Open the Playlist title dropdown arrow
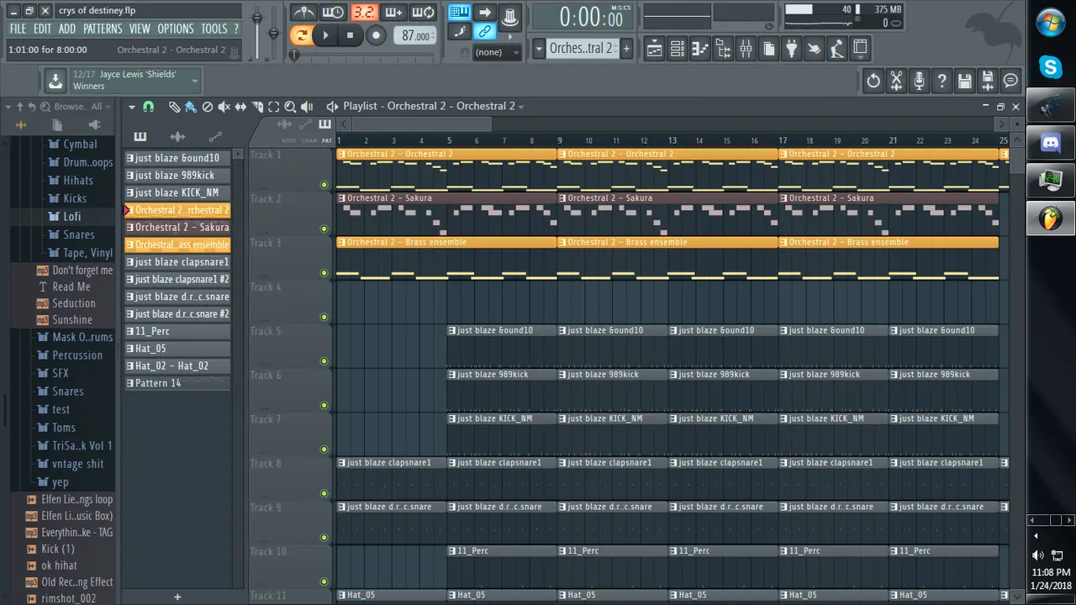The image size is (1076, 605). click(521, 107)
